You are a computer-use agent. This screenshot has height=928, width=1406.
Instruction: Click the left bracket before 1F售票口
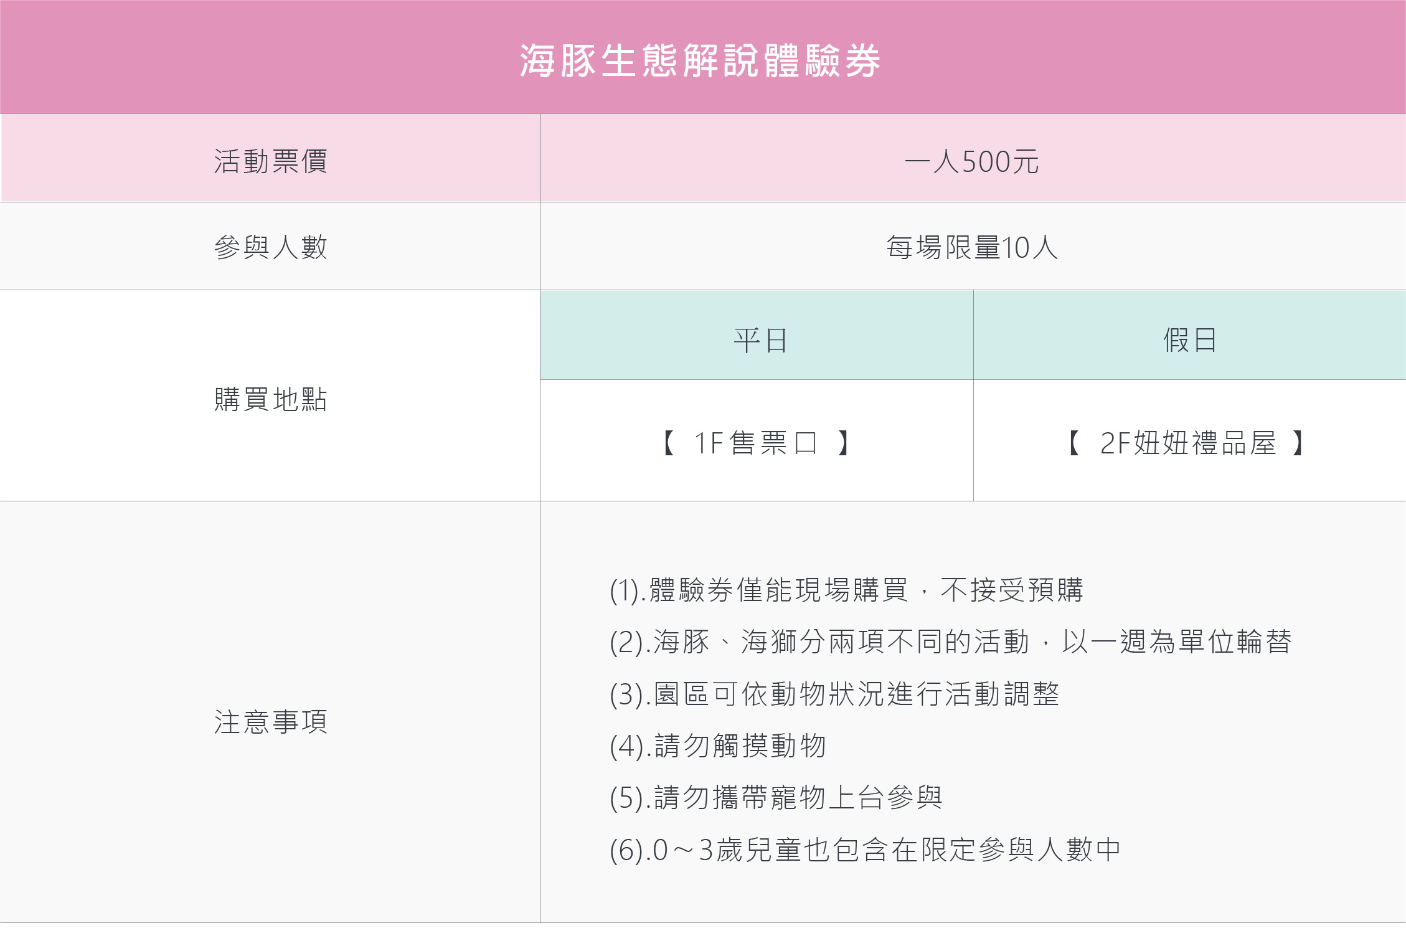(669, 443)
